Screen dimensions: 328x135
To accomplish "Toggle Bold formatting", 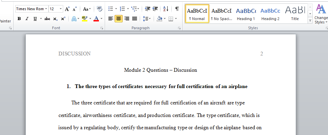I will pyautogui.click(x=19, y=19).
